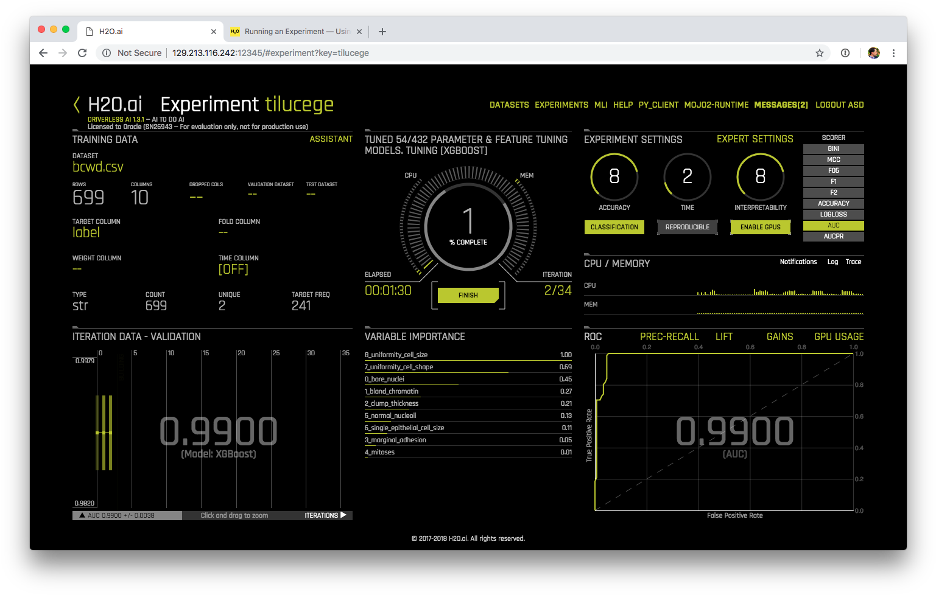This screenshot has width=936, height=595.
Task: Click the 7_uniformity_cell_shape variable row
Action: point(468,367)
